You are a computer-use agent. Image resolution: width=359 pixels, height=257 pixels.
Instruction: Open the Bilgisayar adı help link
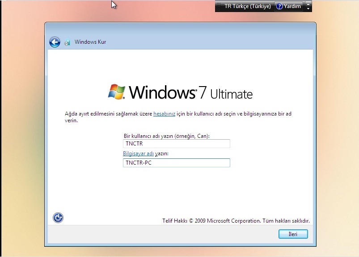[x=138, y=153]
